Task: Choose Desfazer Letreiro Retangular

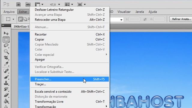Action: pyautogui.click(x=70, y=10)
